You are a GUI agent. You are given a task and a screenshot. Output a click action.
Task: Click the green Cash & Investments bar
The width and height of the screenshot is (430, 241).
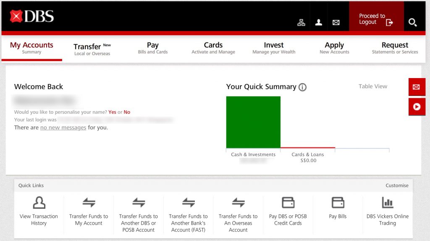click(x=253, y=122)
